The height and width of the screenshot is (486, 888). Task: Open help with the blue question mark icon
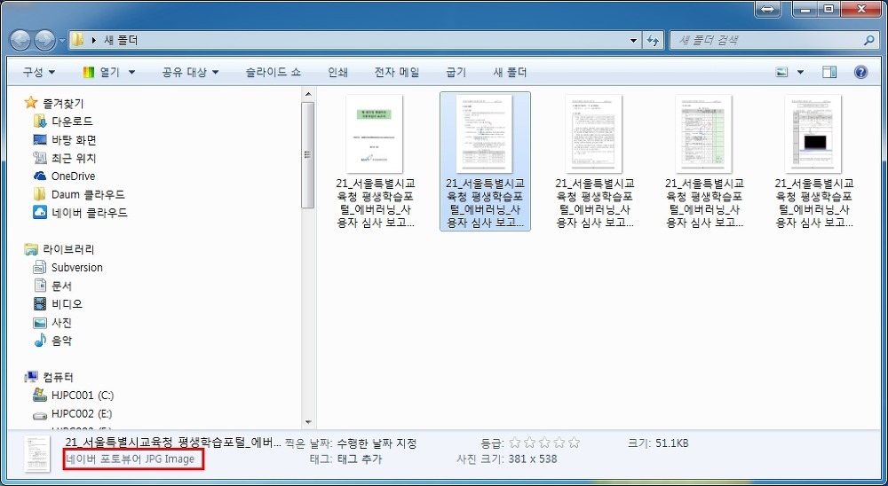point(860,72)
